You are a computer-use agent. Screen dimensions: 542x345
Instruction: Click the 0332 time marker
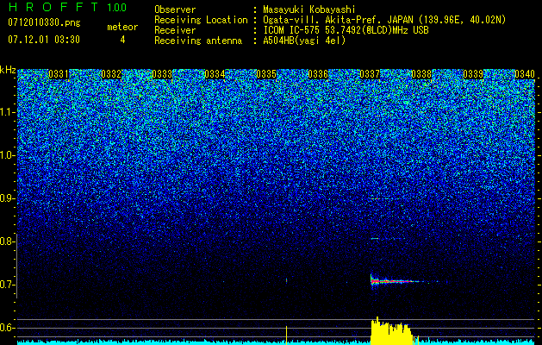111,74
